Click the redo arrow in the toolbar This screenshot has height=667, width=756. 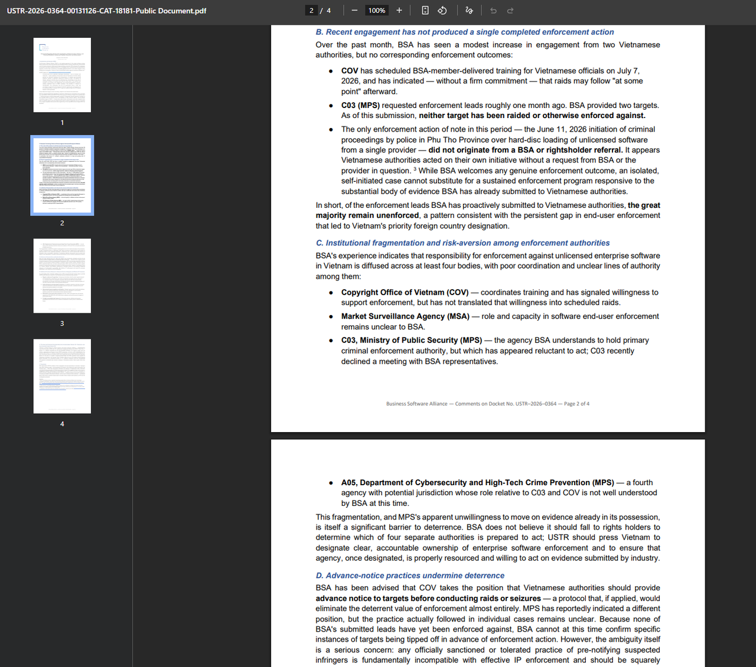click(510, 11)
